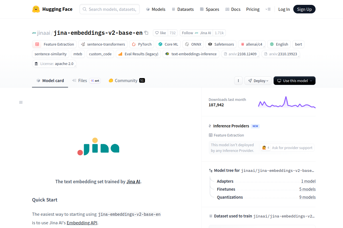This screenshot has width=343, height=228.
Task: Open the three-dot overflow menu
Action: (238, 81)
